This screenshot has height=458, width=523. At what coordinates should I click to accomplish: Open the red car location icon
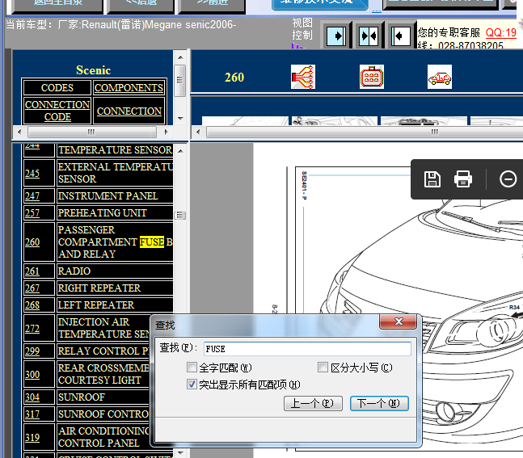coord(440,77)
